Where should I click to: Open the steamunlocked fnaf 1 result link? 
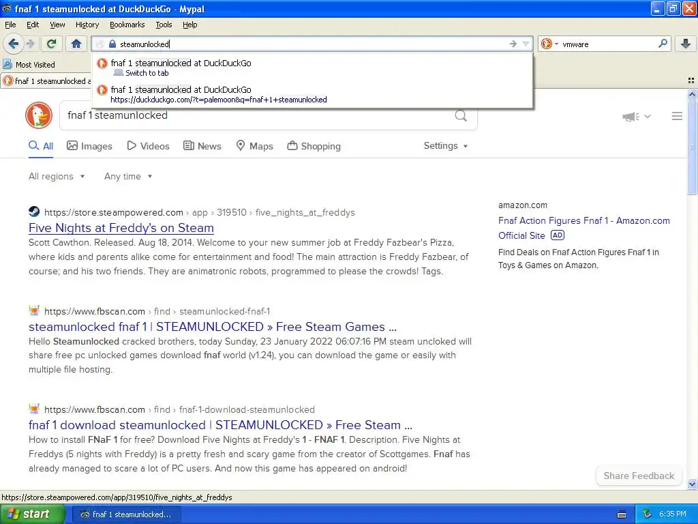(x=213, y=327)
